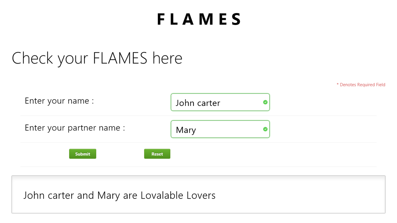Click the green checkmark in your name field
Image resolution: width=397 pixels, height=223 pixels.
click(x=265, y=102)
